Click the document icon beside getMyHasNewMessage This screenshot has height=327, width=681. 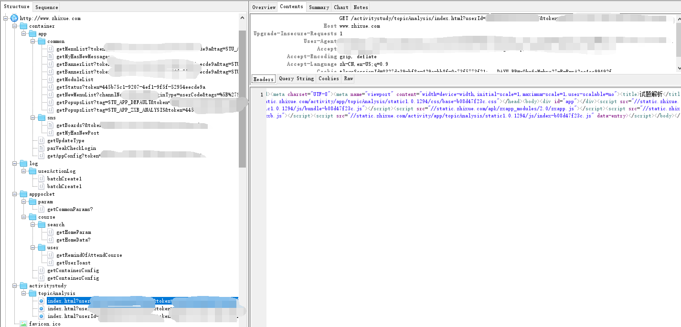(51, 56)
